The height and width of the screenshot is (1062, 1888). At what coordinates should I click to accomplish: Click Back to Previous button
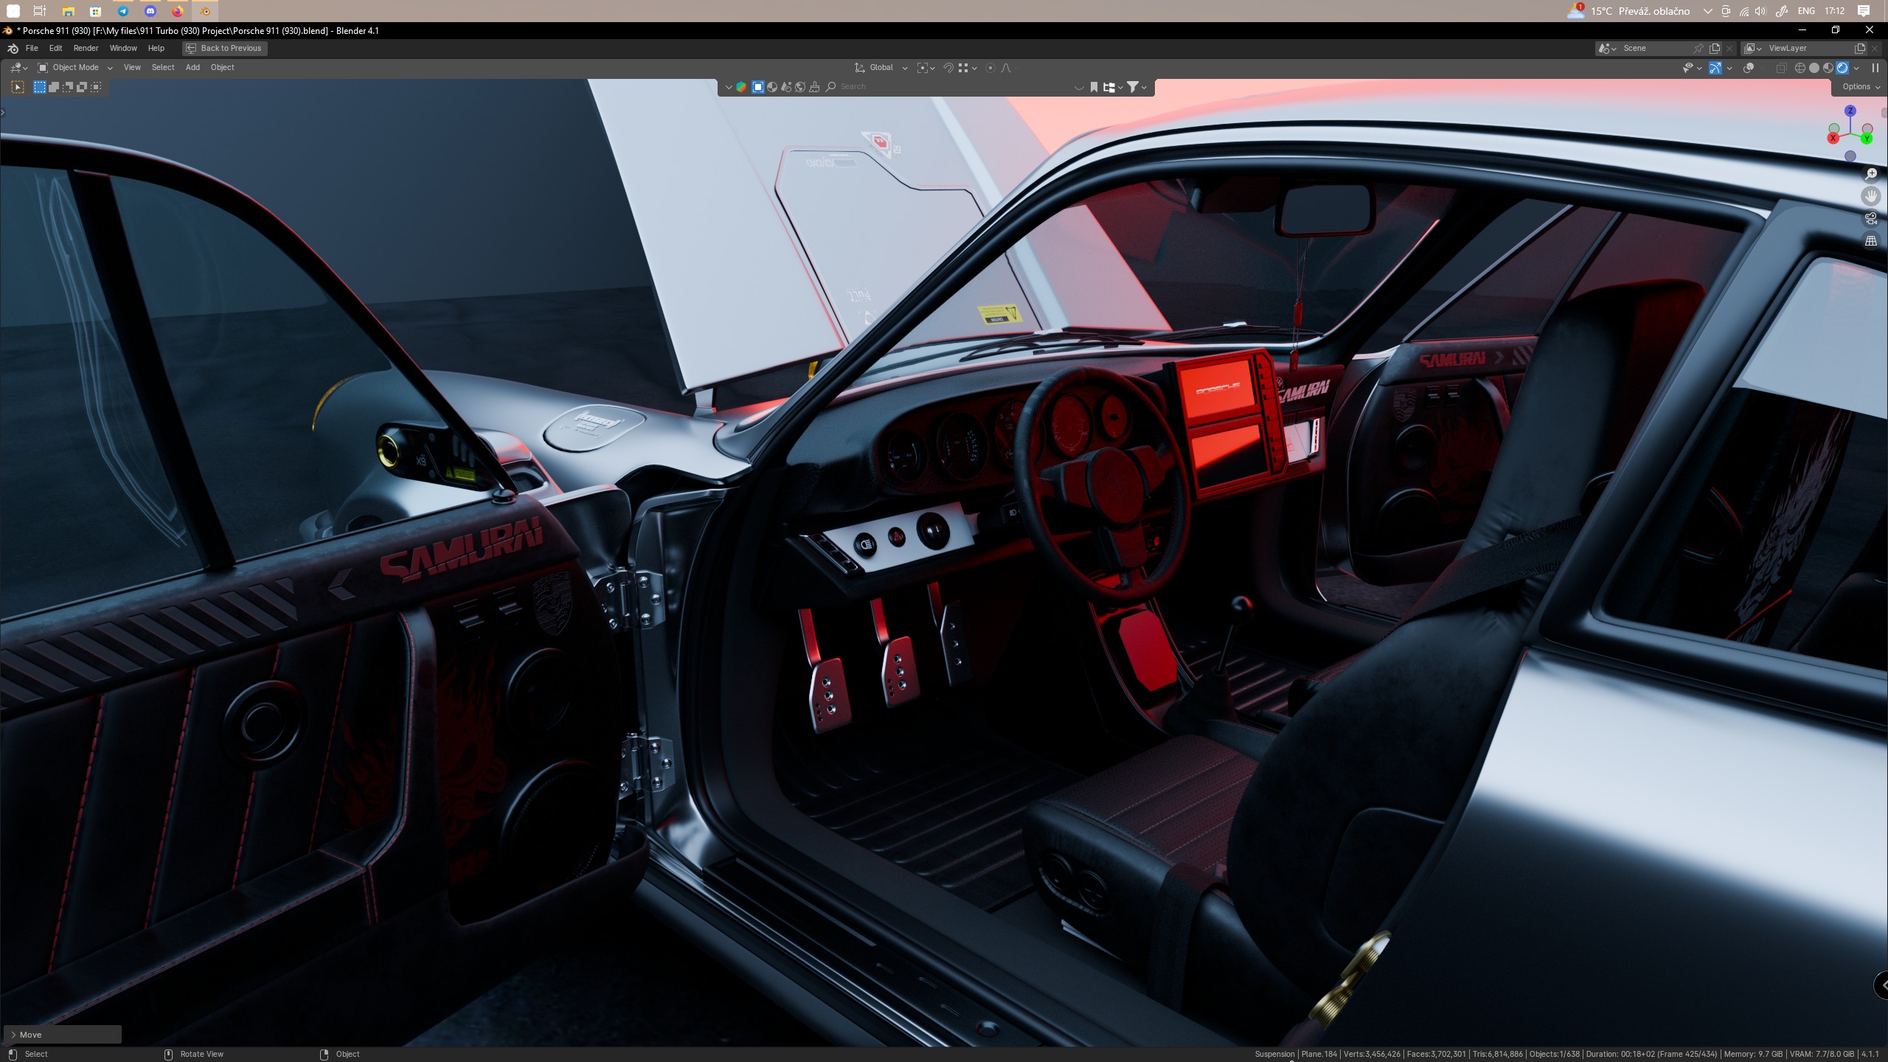pyautogui.click(x=224, y=48)
